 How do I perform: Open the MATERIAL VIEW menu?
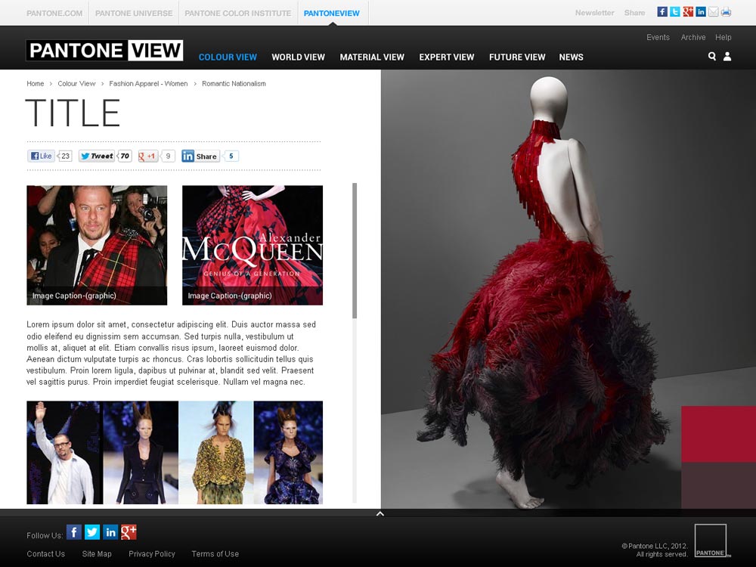(372, 57)
